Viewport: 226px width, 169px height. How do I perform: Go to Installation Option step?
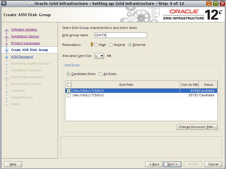coord(25,36)
